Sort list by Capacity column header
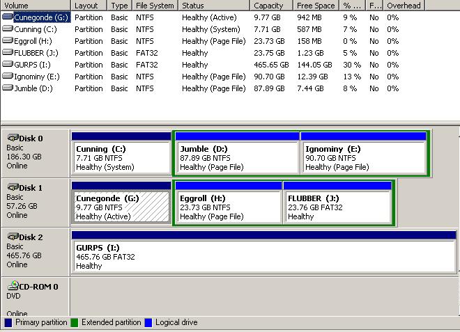Viewport: 460px width, 332px height. point(268,6)
